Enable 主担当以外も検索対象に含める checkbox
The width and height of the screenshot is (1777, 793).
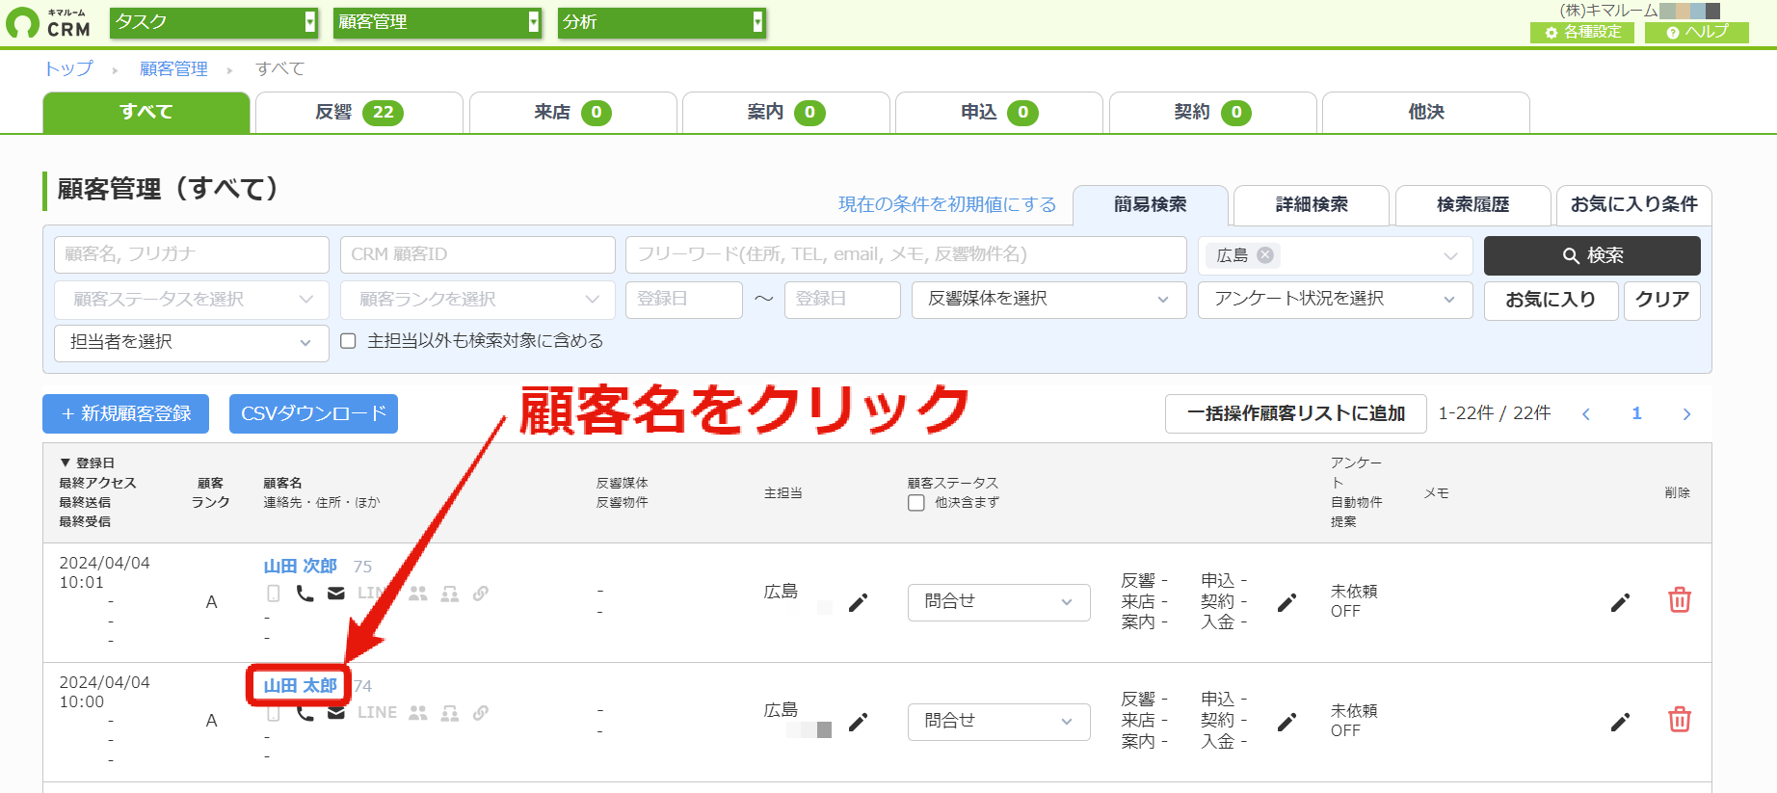pyautogui.click(x=349, y=341)
